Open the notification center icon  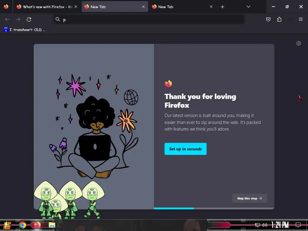298,225
